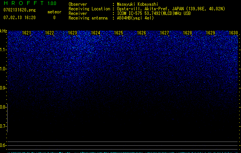This screenshot has height=153, width=241.
Task: Click the 0.9 frequency axis label
Action: coord(3,88)
